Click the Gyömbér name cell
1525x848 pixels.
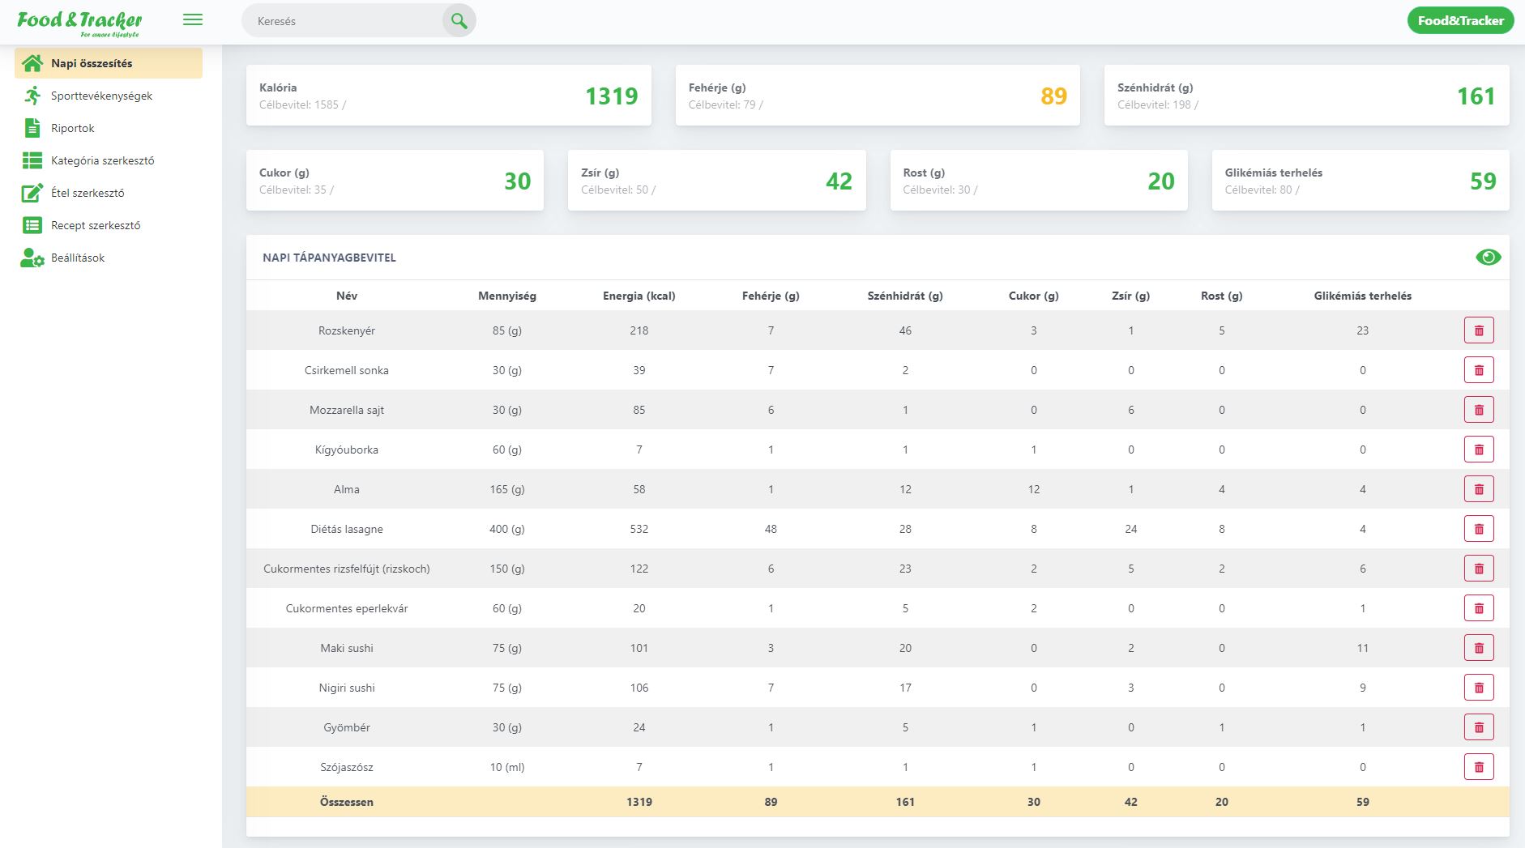point(347,727)
